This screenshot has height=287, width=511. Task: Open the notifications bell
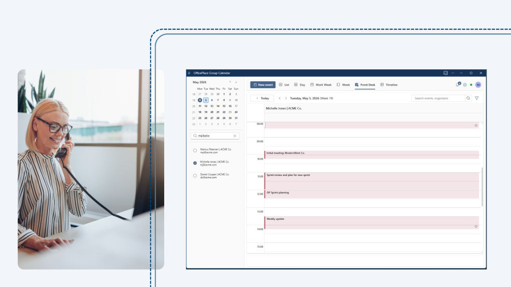458,85
